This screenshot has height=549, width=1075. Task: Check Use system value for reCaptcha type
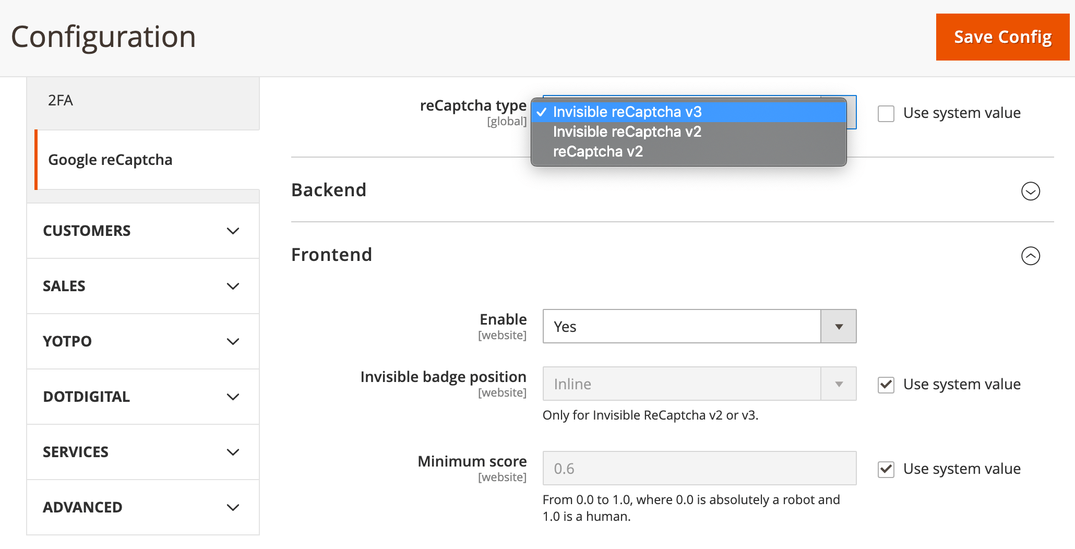886,113
